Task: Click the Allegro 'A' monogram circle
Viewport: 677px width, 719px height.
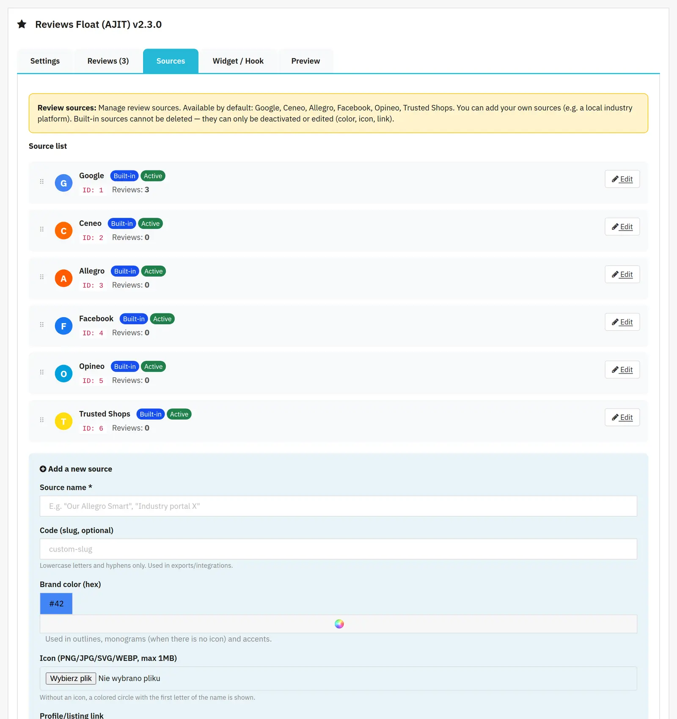Action: (63, 278)
